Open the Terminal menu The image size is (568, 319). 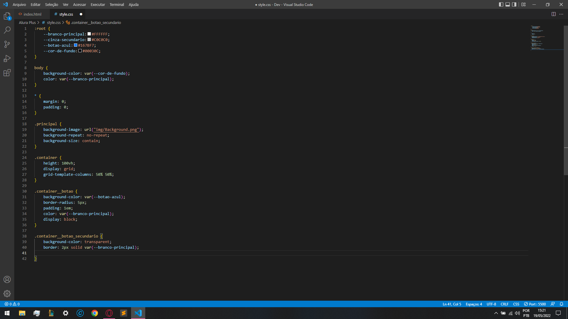(x=117, y=4)
